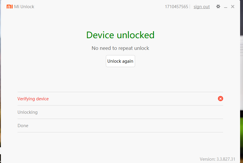Click the separator line below the Done step
Screen dimensions: 243x163
click(x=120, y=132)
